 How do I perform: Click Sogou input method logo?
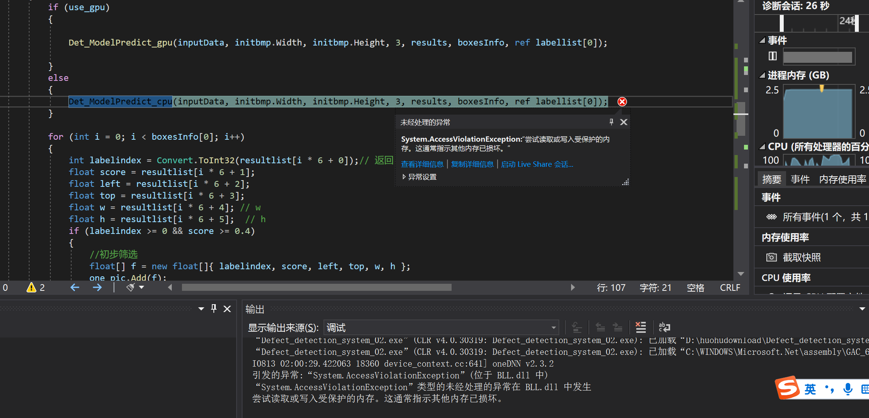point(788,388)
